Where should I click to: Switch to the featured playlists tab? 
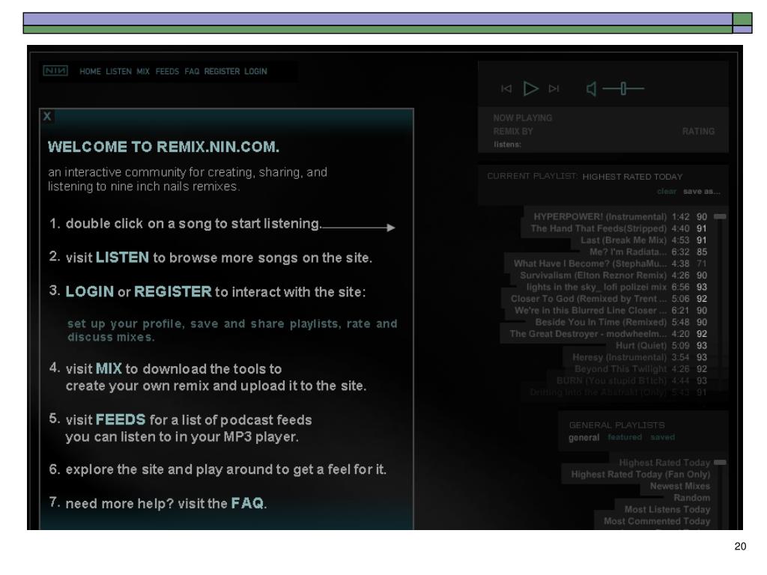pos(625,437)
